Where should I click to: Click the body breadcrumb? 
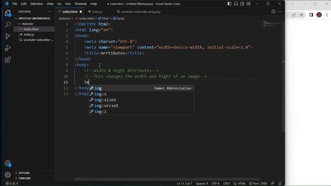coord(121,19)
